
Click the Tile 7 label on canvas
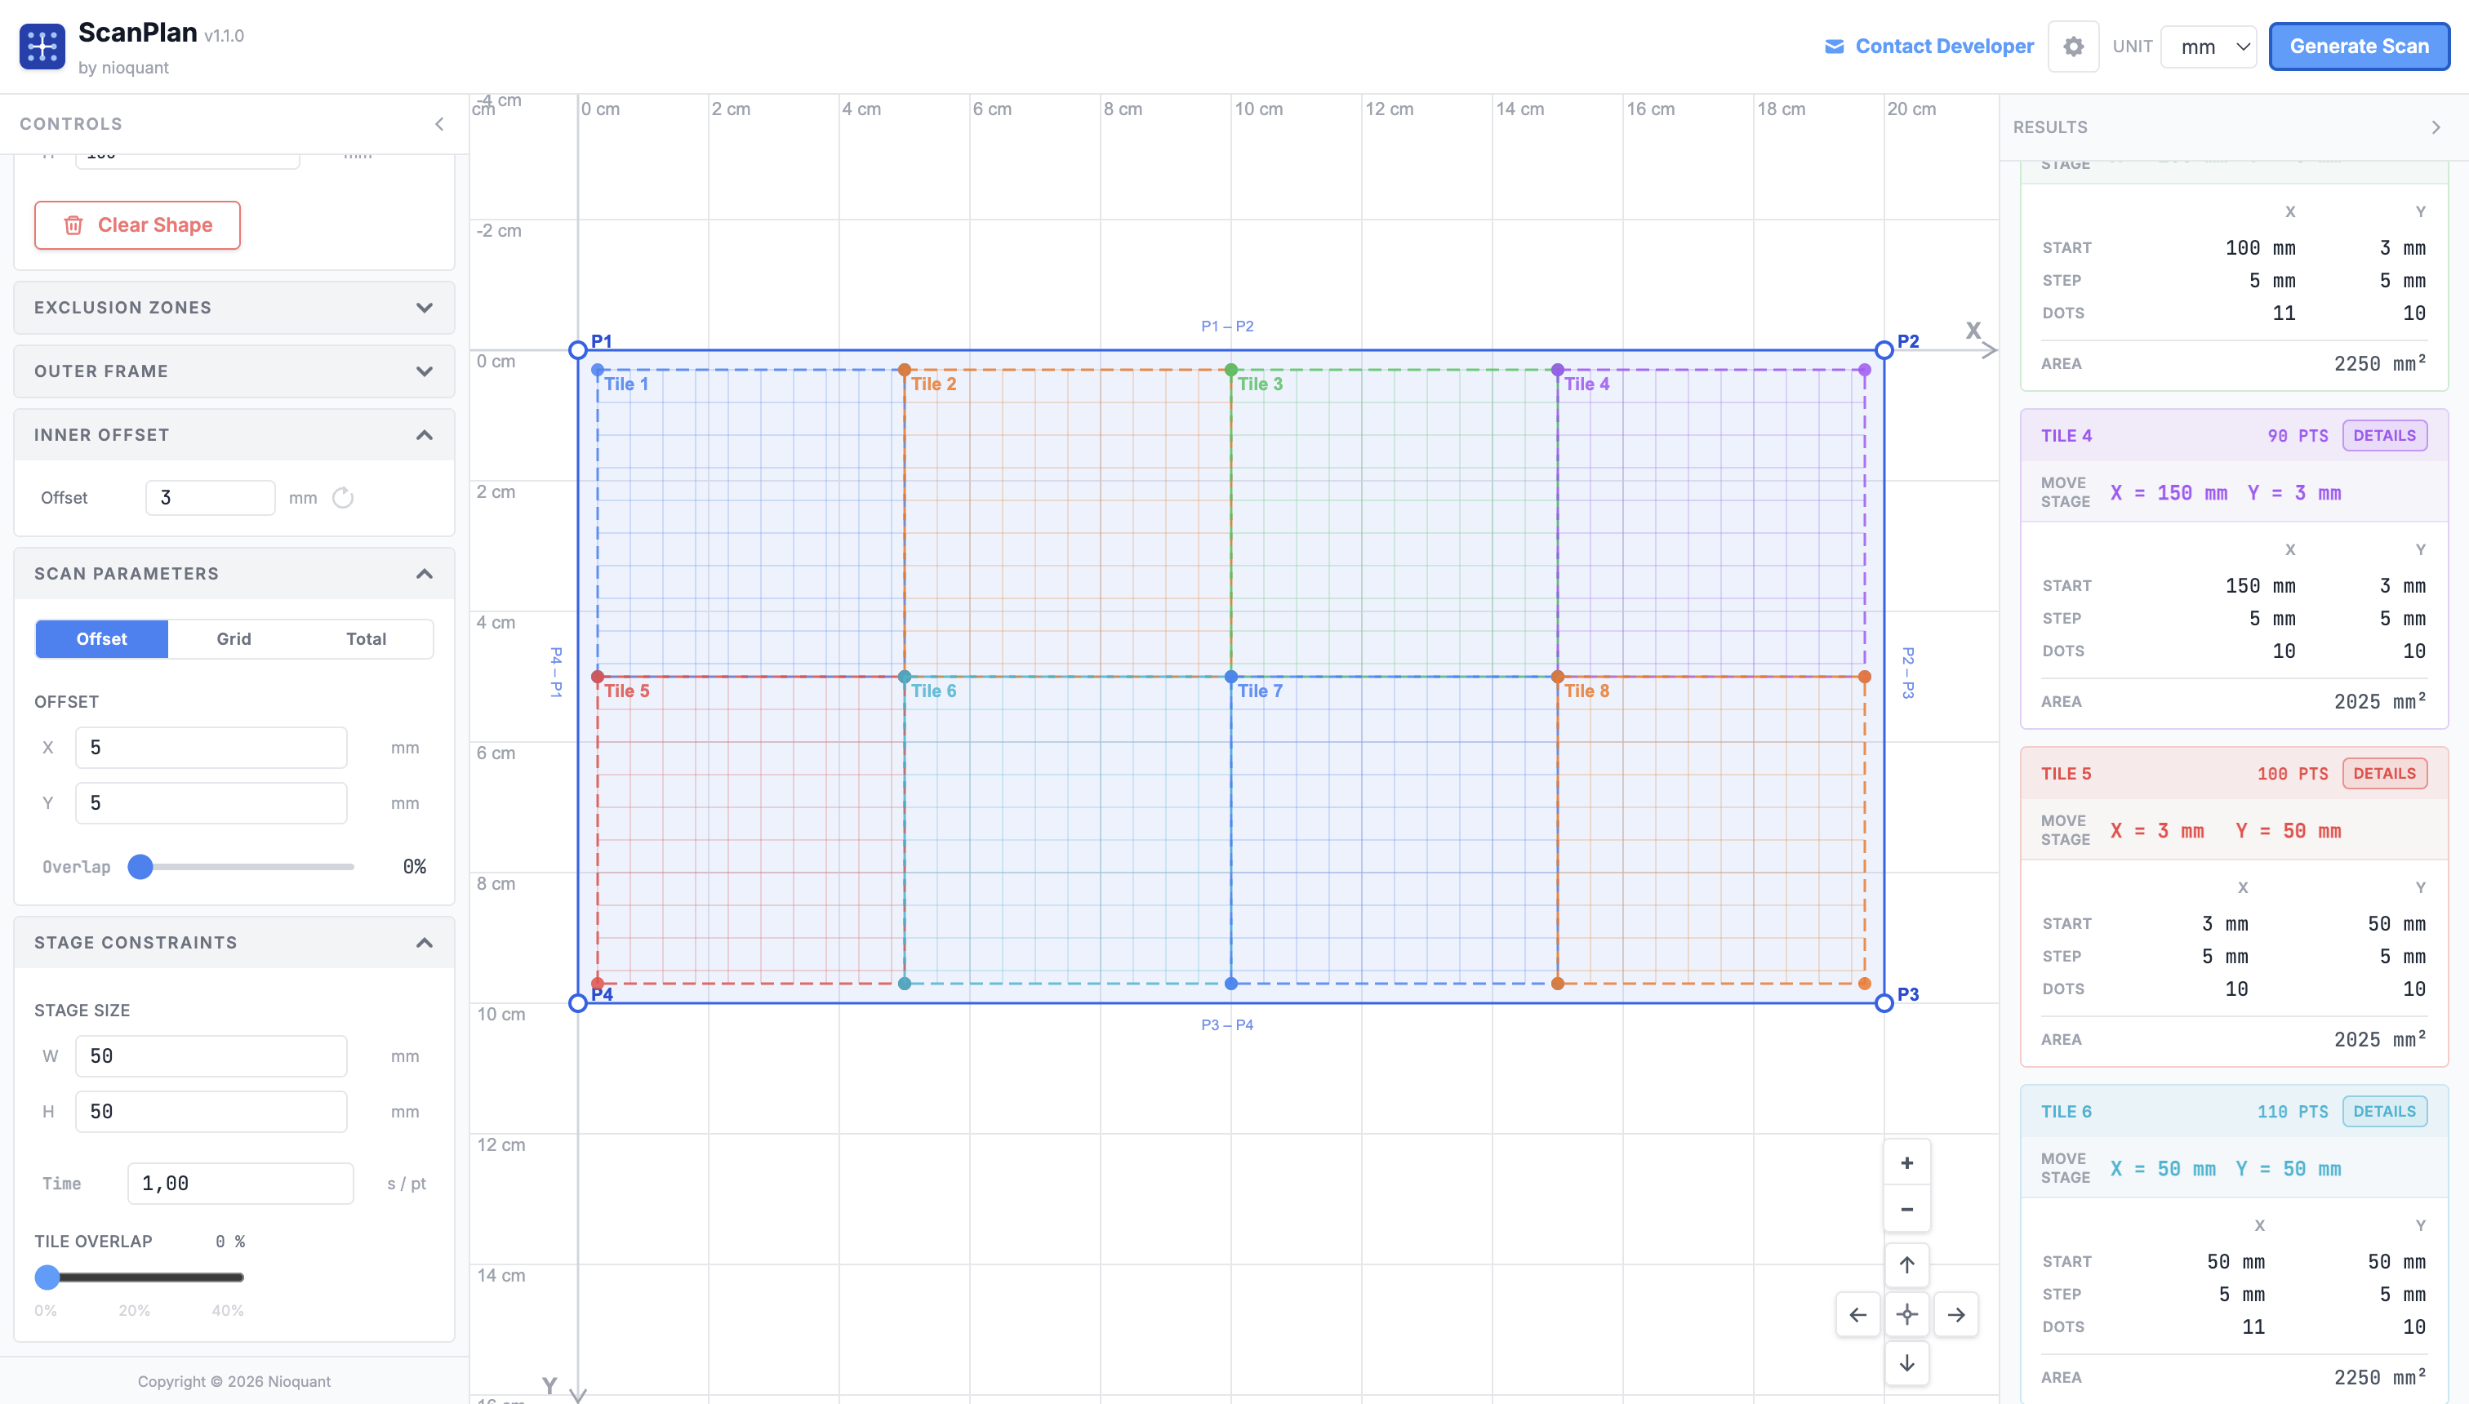[1260, 691]
